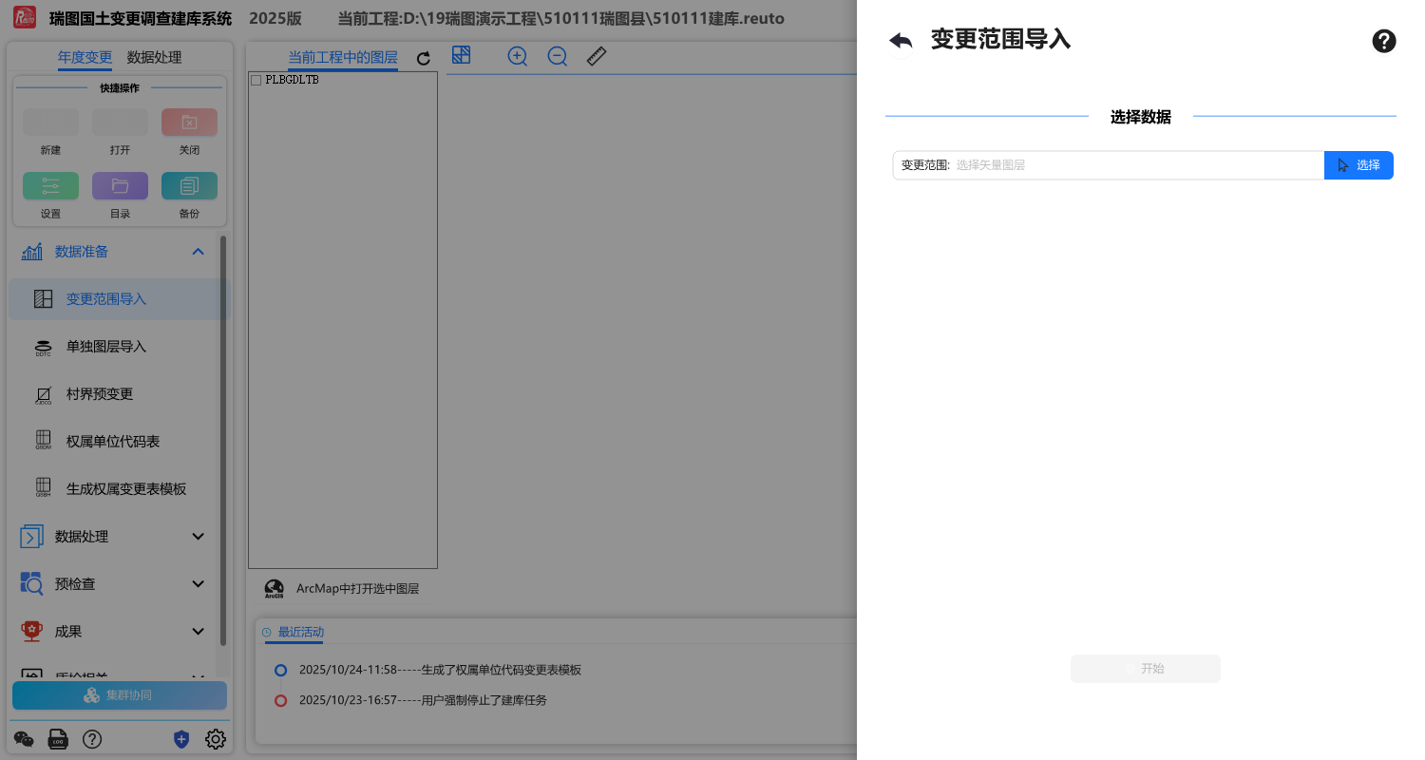1425x760 pixels.
Task: Toggle the PLBGDLTB layer checkbox
Action: (256, 81)
